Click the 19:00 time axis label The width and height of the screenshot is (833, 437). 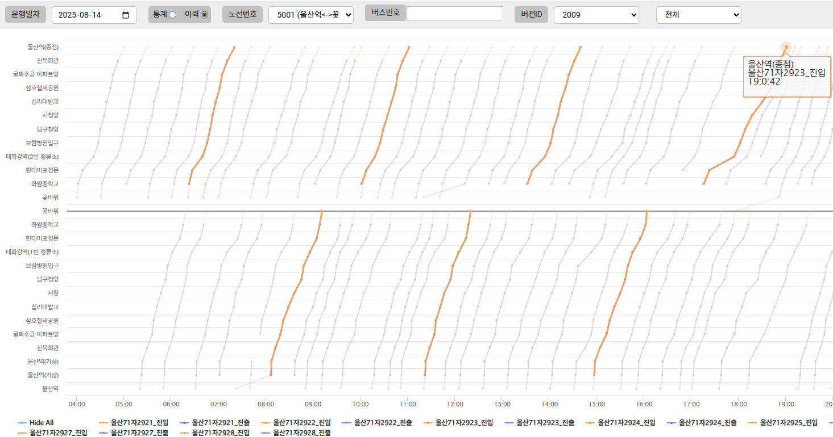(x=786, y=404)
